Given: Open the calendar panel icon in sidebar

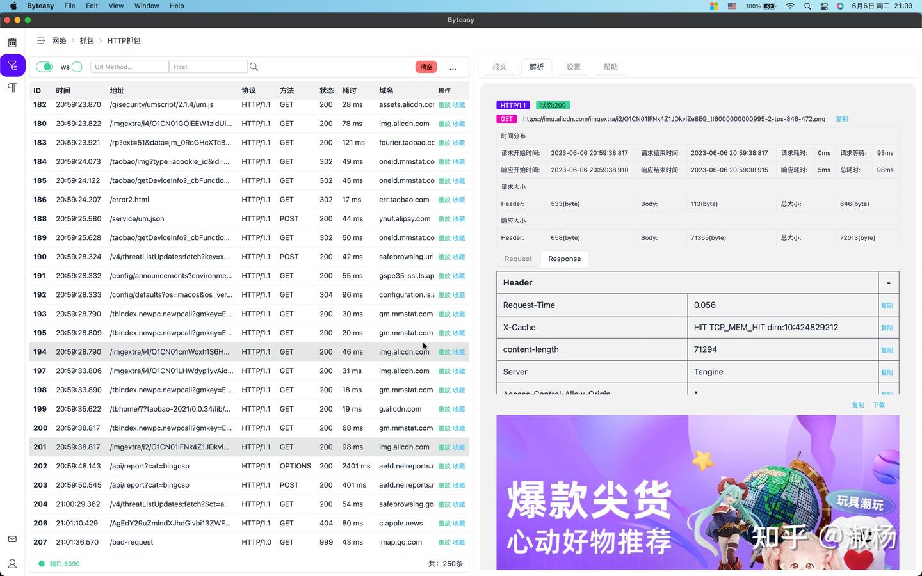Looking at the screenshot, I should tap(12, 41).
